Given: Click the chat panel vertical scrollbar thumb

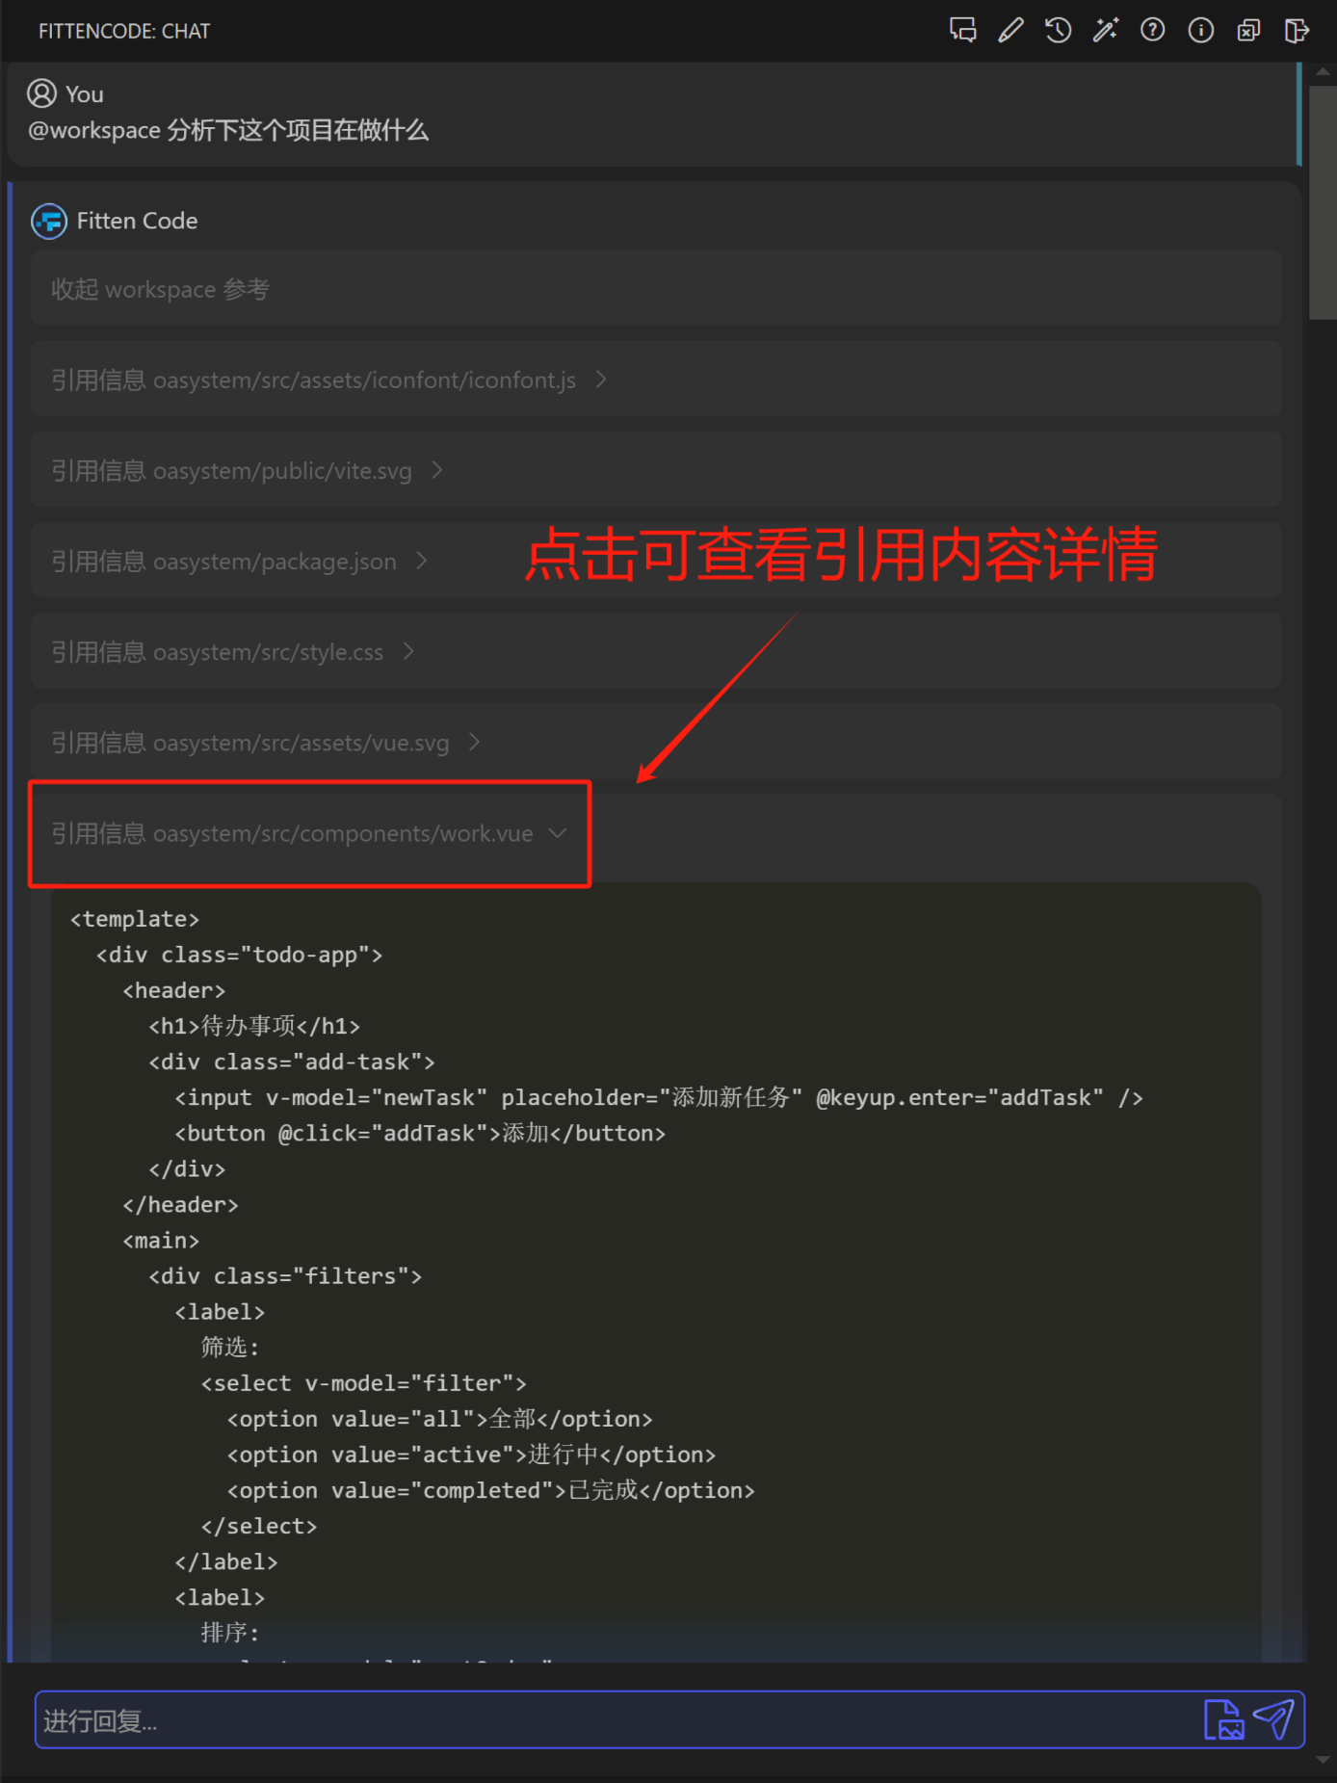Looking at the screenshot, I should [1323, 202].
